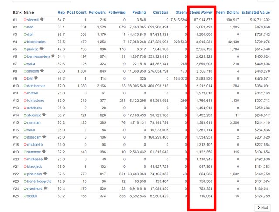Click the whale badge icon after ben
The height and width of the screenshot is (212, 279).
[36, 78]
